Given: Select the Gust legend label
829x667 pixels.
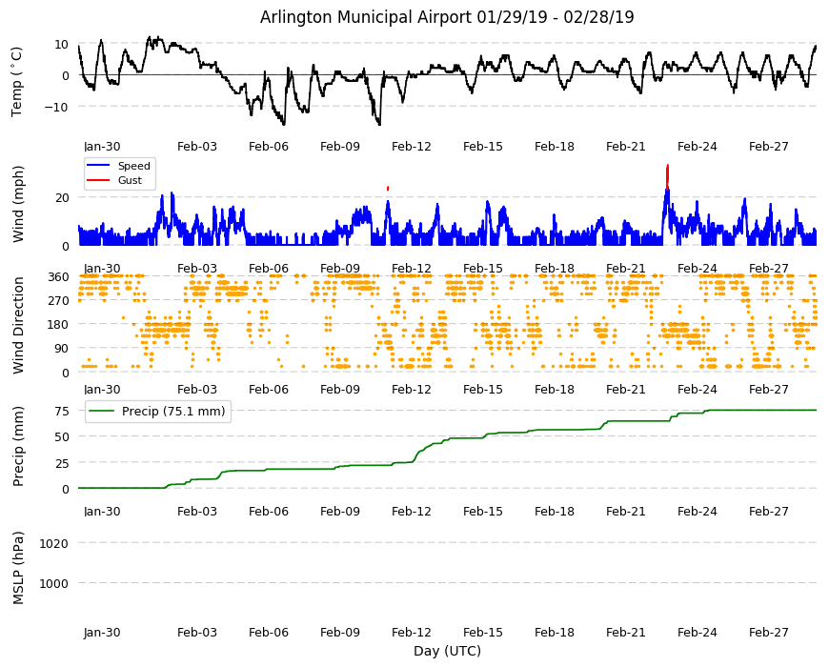Looking at the screenshot, I should (x=130, y=180).
